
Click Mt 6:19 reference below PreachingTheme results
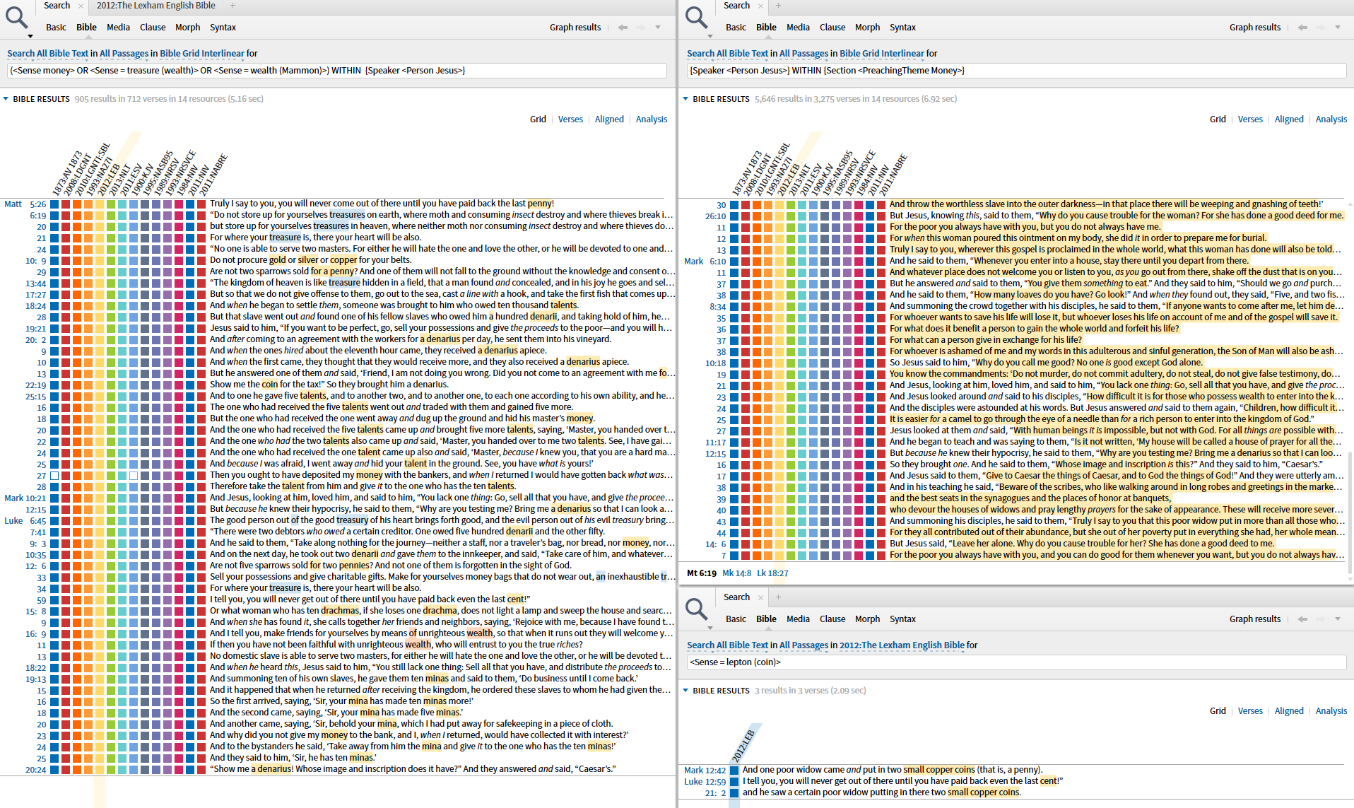pyautogui.click(x=702, y=573)
